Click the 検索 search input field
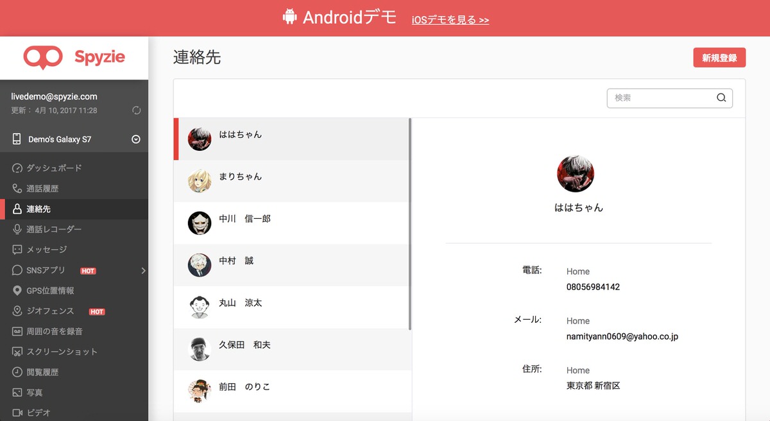This screenshot has width=770, height=421. coord(661,98)
